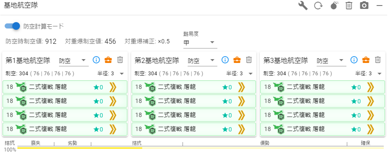
Task: Click the 対重爆補正: ×0.5 text
Action: point(147,41)
